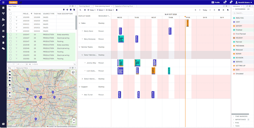The height and width of the screenshot is (128, 254).
Task: Show the car layer on the map
Action: click(10, 72)
